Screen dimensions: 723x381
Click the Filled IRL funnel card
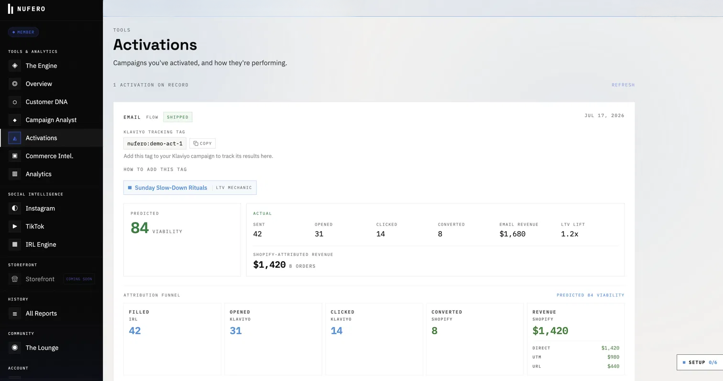pos(172,339)
